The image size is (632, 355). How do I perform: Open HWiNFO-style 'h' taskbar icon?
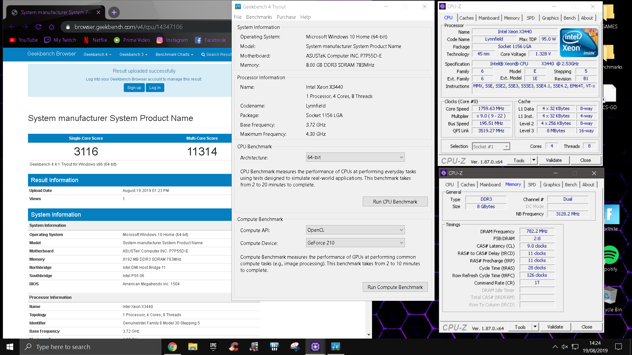coord(275,347)
